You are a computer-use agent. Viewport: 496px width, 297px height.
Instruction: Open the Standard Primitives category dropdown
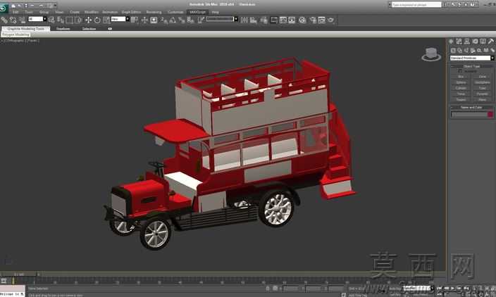tap(471, 58)
